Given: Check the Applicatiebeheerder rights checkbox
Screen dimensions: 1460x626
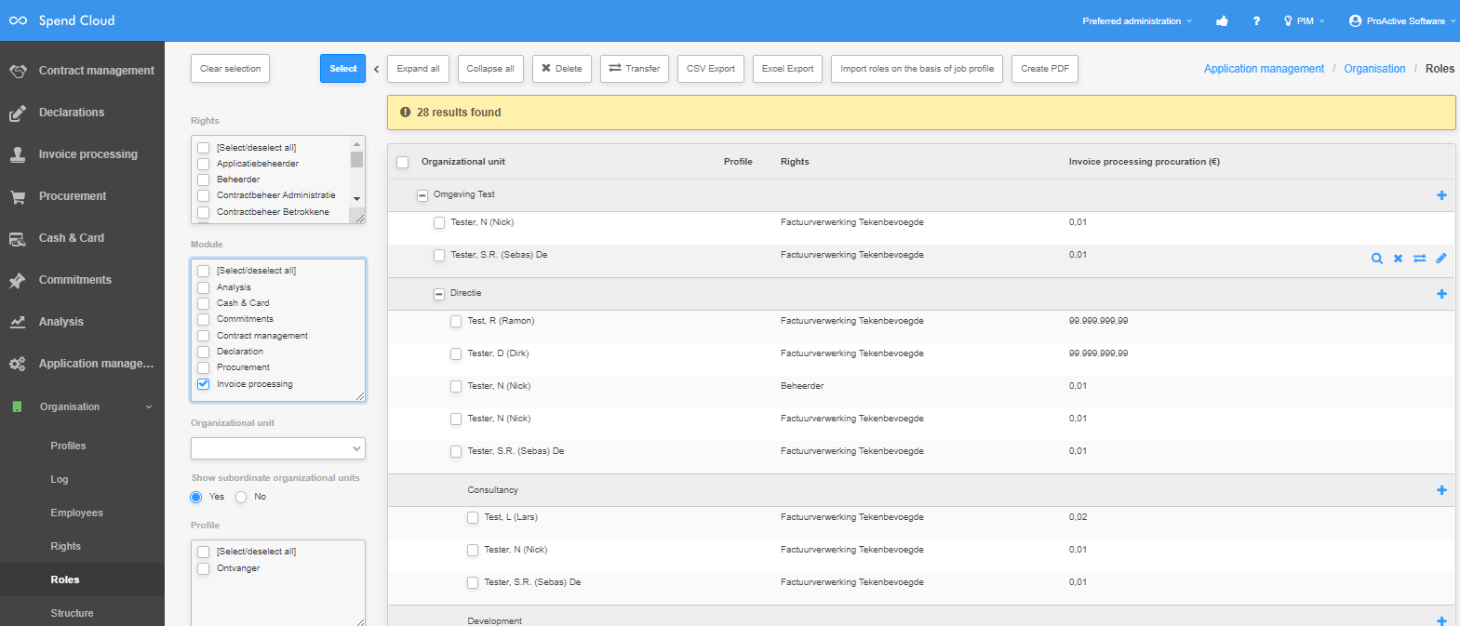Looking at the screenshot, I should [203, 164].
